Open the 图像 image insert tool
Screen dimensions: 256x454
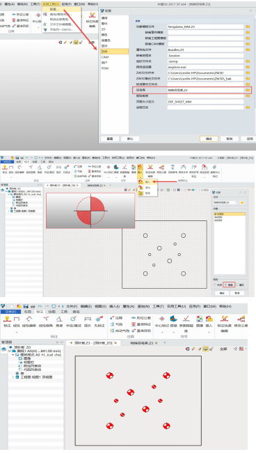(200, 321)
